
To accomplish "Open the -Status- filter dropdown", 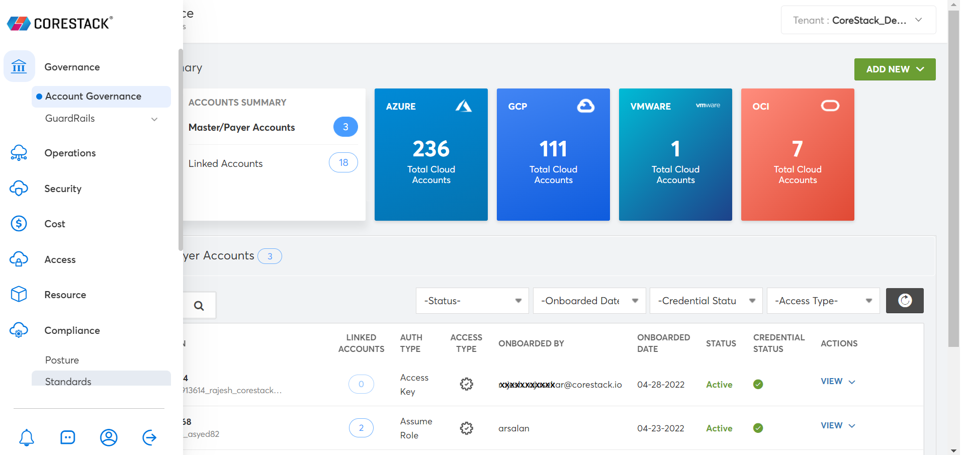I will (x=472, y=301).
